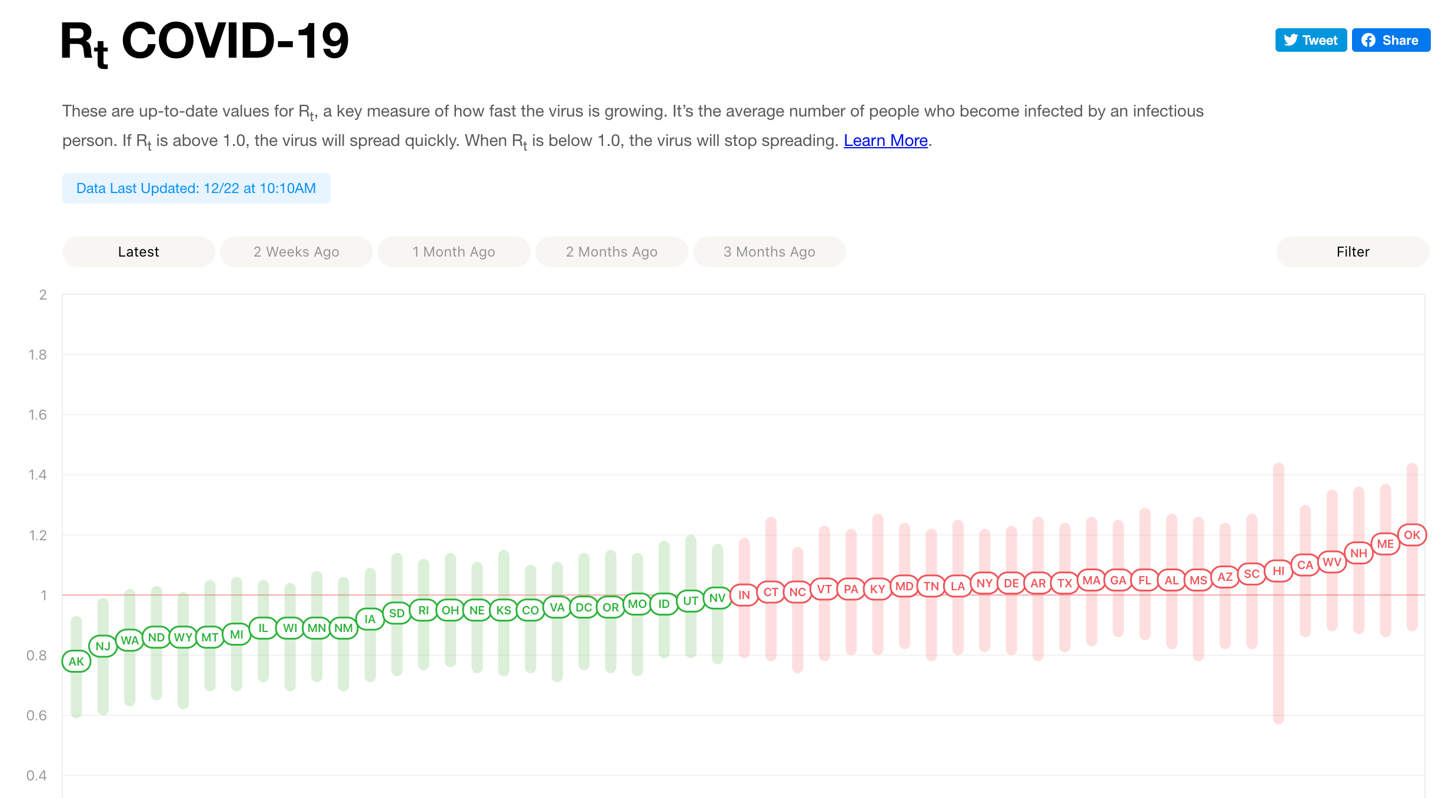Image resolution: width=1452 pixels, height=798 pixels.
Task: Switch to the Latest tab
Action: coord(138,252)
